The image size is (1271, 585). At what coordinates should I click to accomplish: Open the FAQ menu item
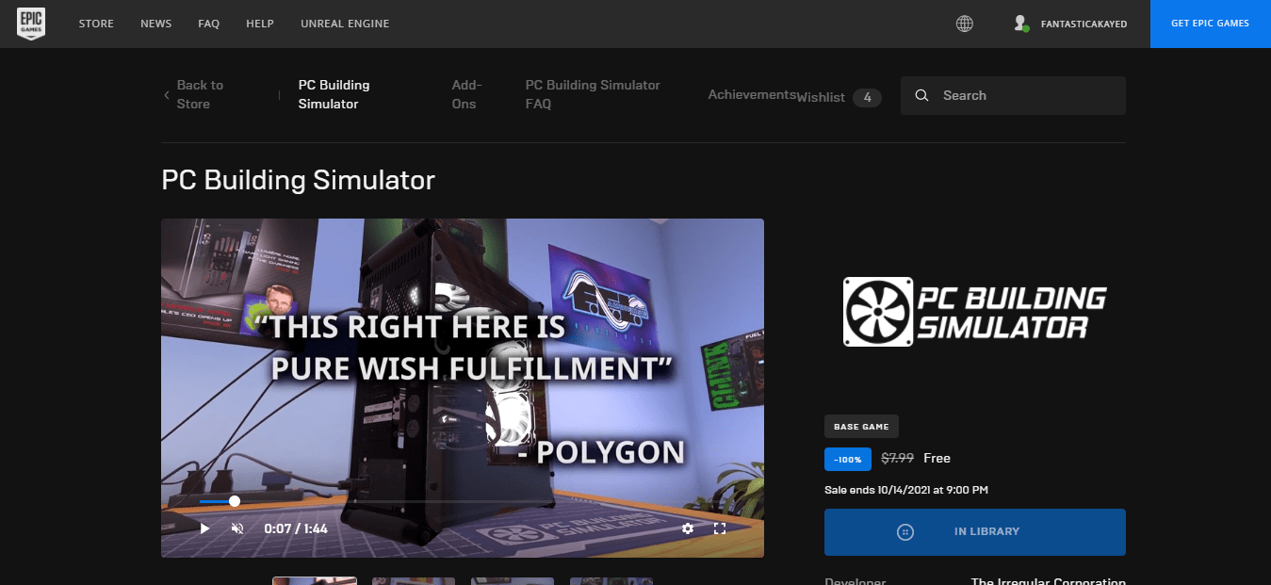[x=208, y=24]
